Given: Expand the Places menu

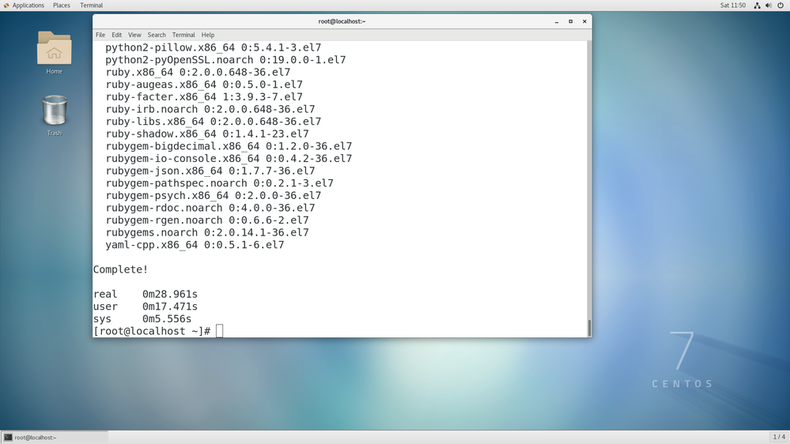Looking at the screenshot, I should click(x=61, y=6).
